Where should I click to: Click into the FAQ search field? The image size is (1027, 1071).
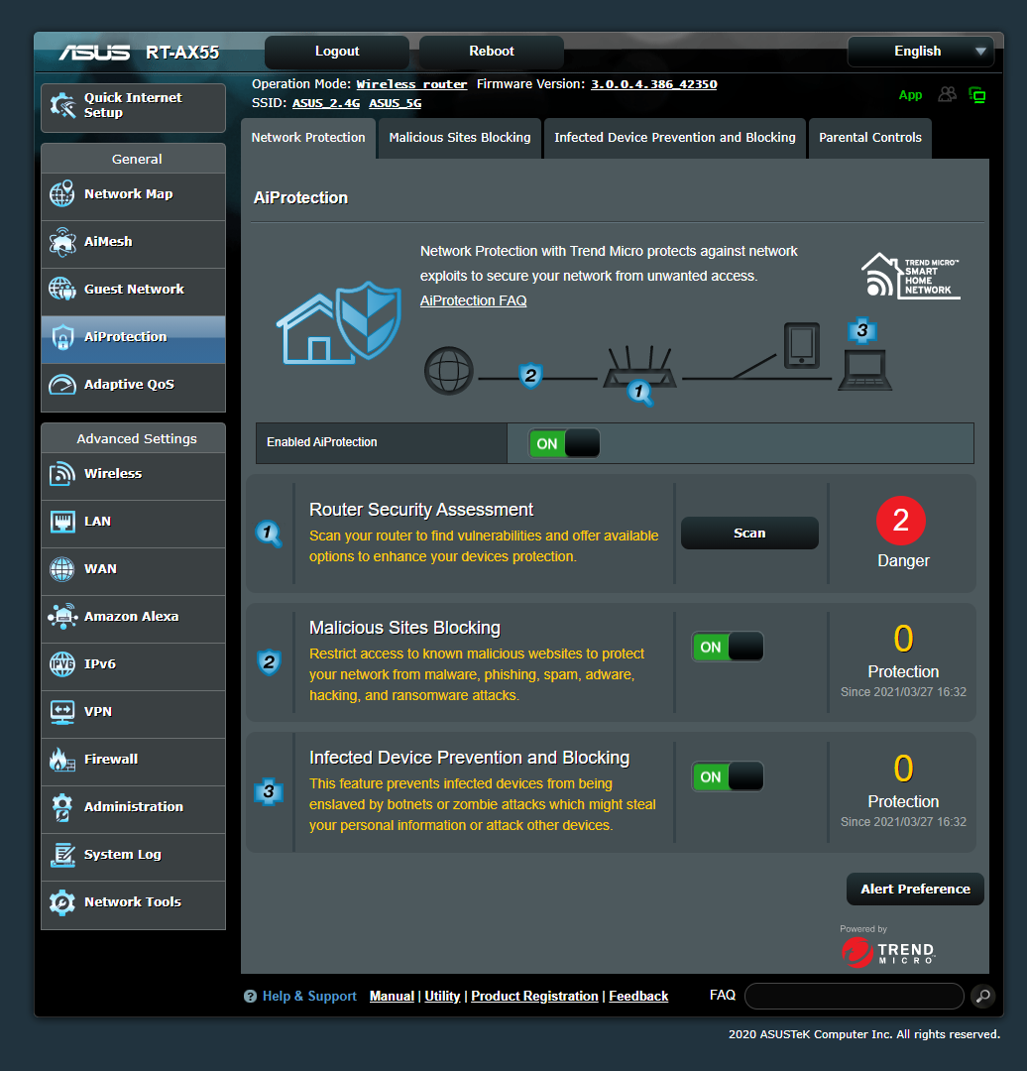pyautogui.click(x=854, y=996)
